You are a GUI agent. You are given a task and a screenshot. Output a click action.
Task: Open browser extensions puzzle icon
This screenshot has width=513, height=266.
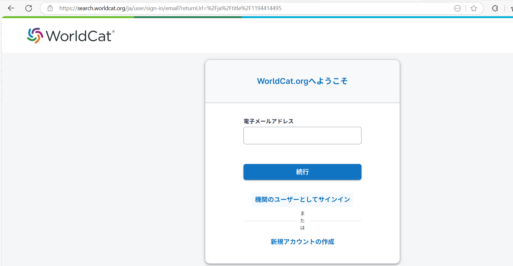(495, 8)
